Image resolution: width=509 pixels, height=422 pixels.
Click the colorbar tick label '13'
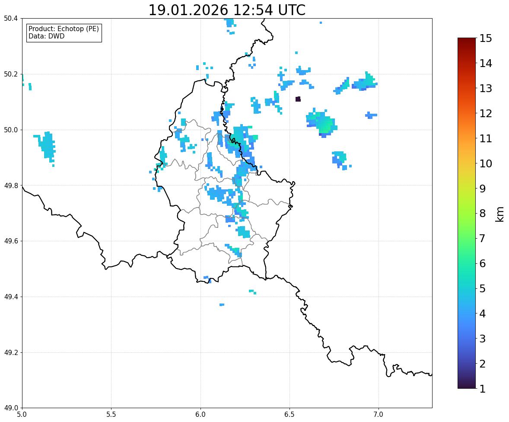[x=486, y=88]
